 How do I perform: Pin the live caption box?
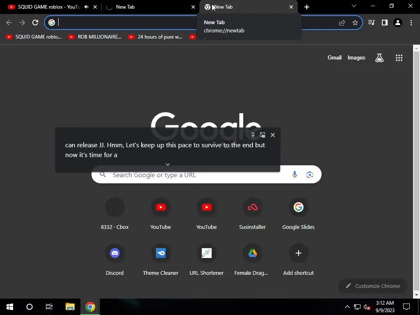[253, 135]
